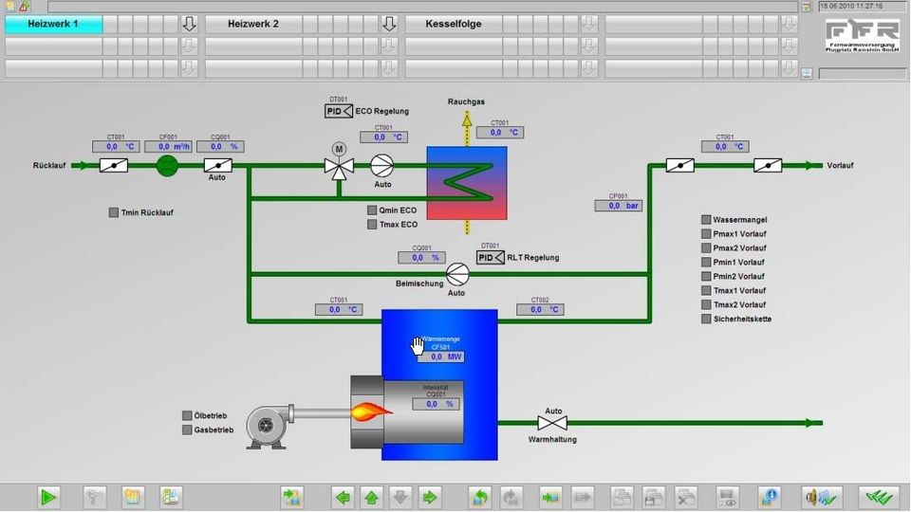
Task: Toggle the Wassermangel indicator box
Action: (706, 219)
